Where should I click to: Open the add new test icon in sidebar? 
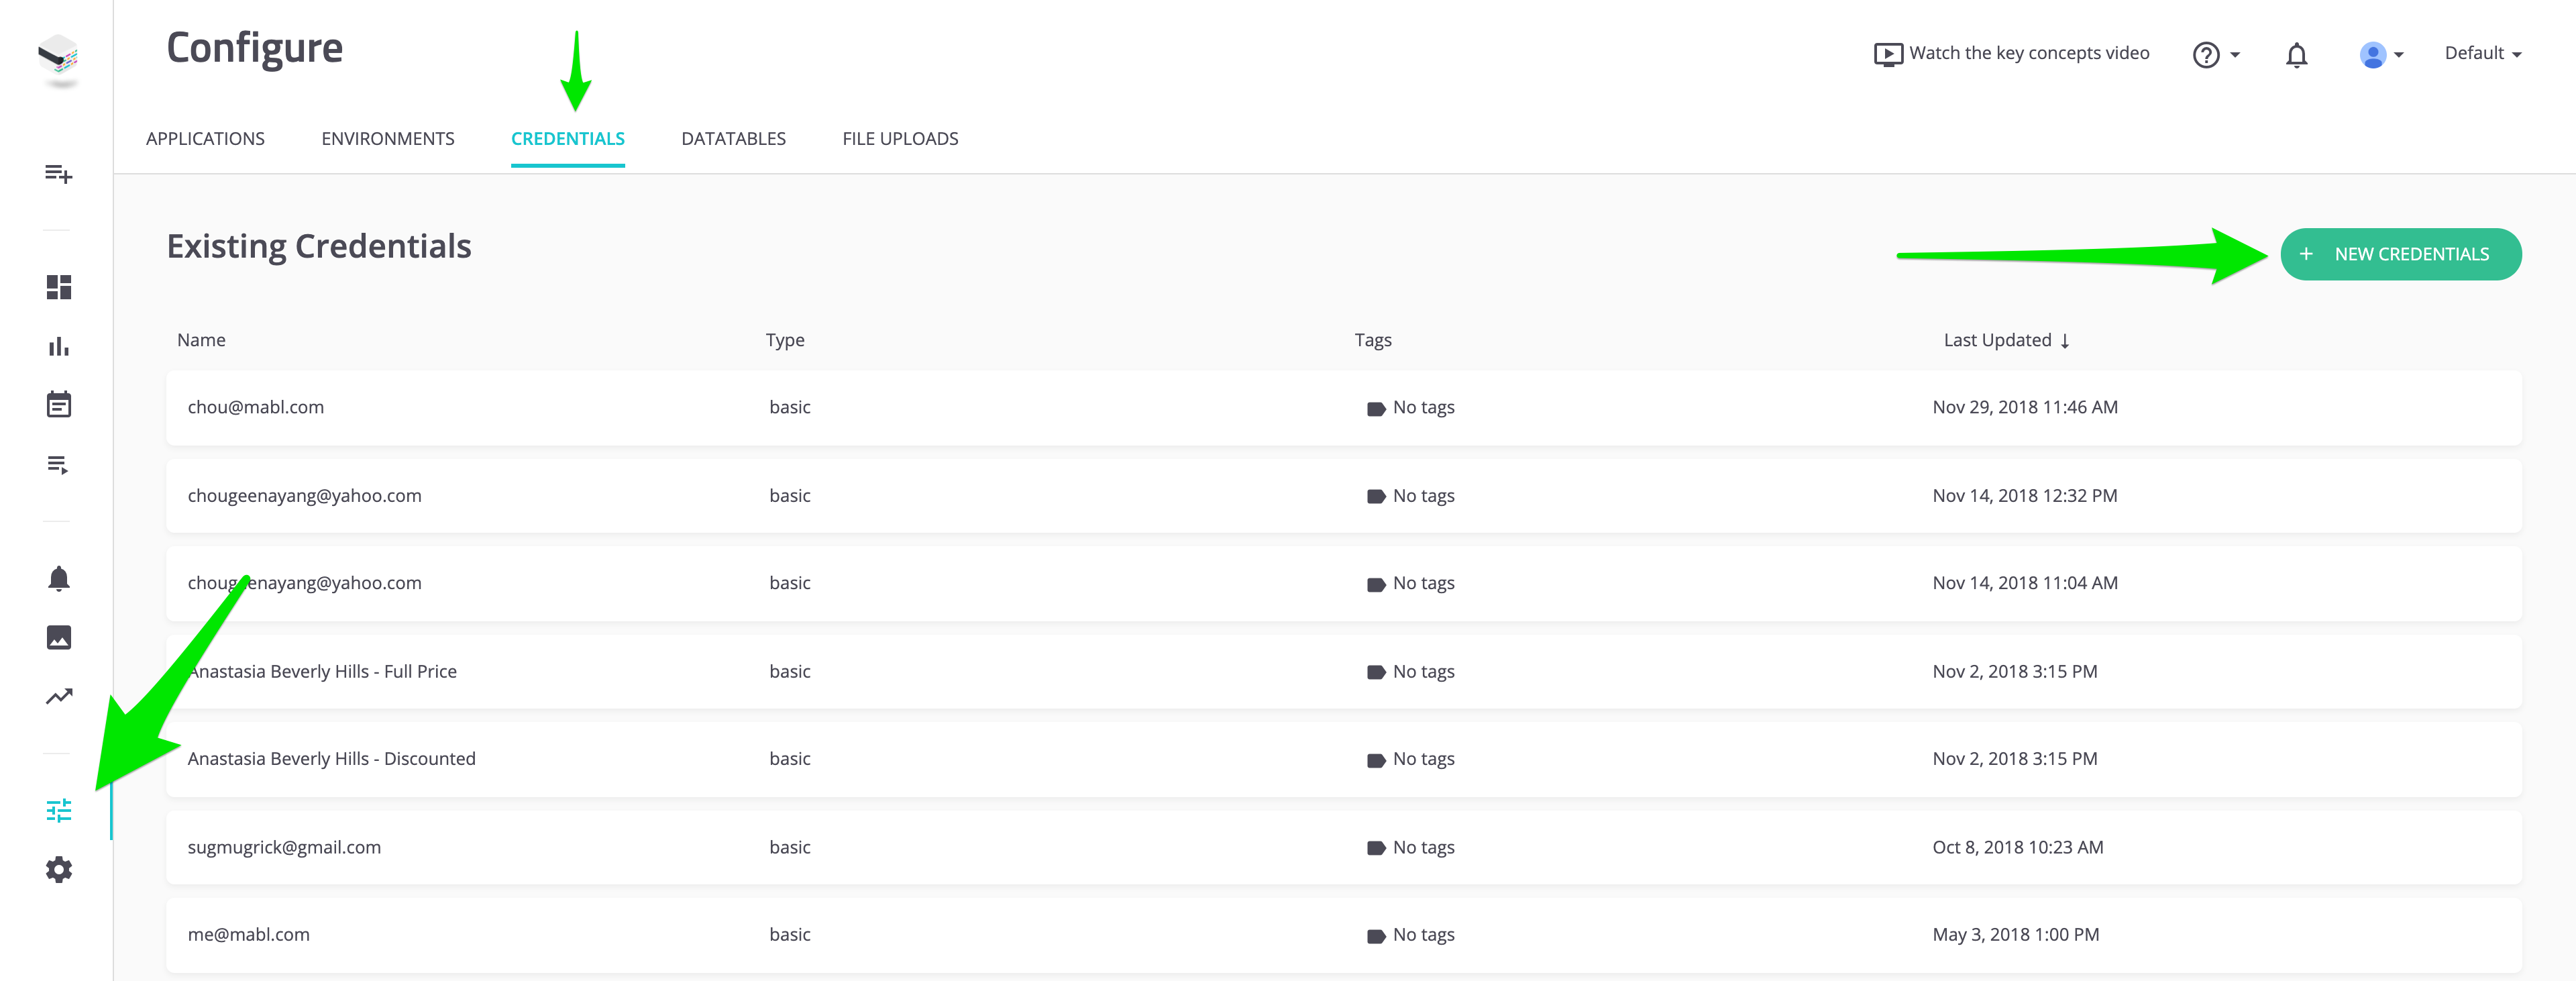coord(59,174)
